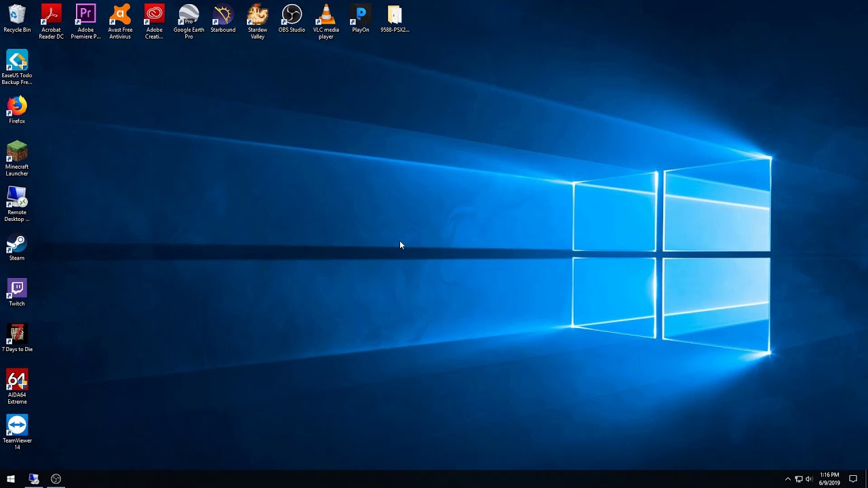Select the Acrobat Reader DC shortcut
Screen dimensions: 868x488
51,22
